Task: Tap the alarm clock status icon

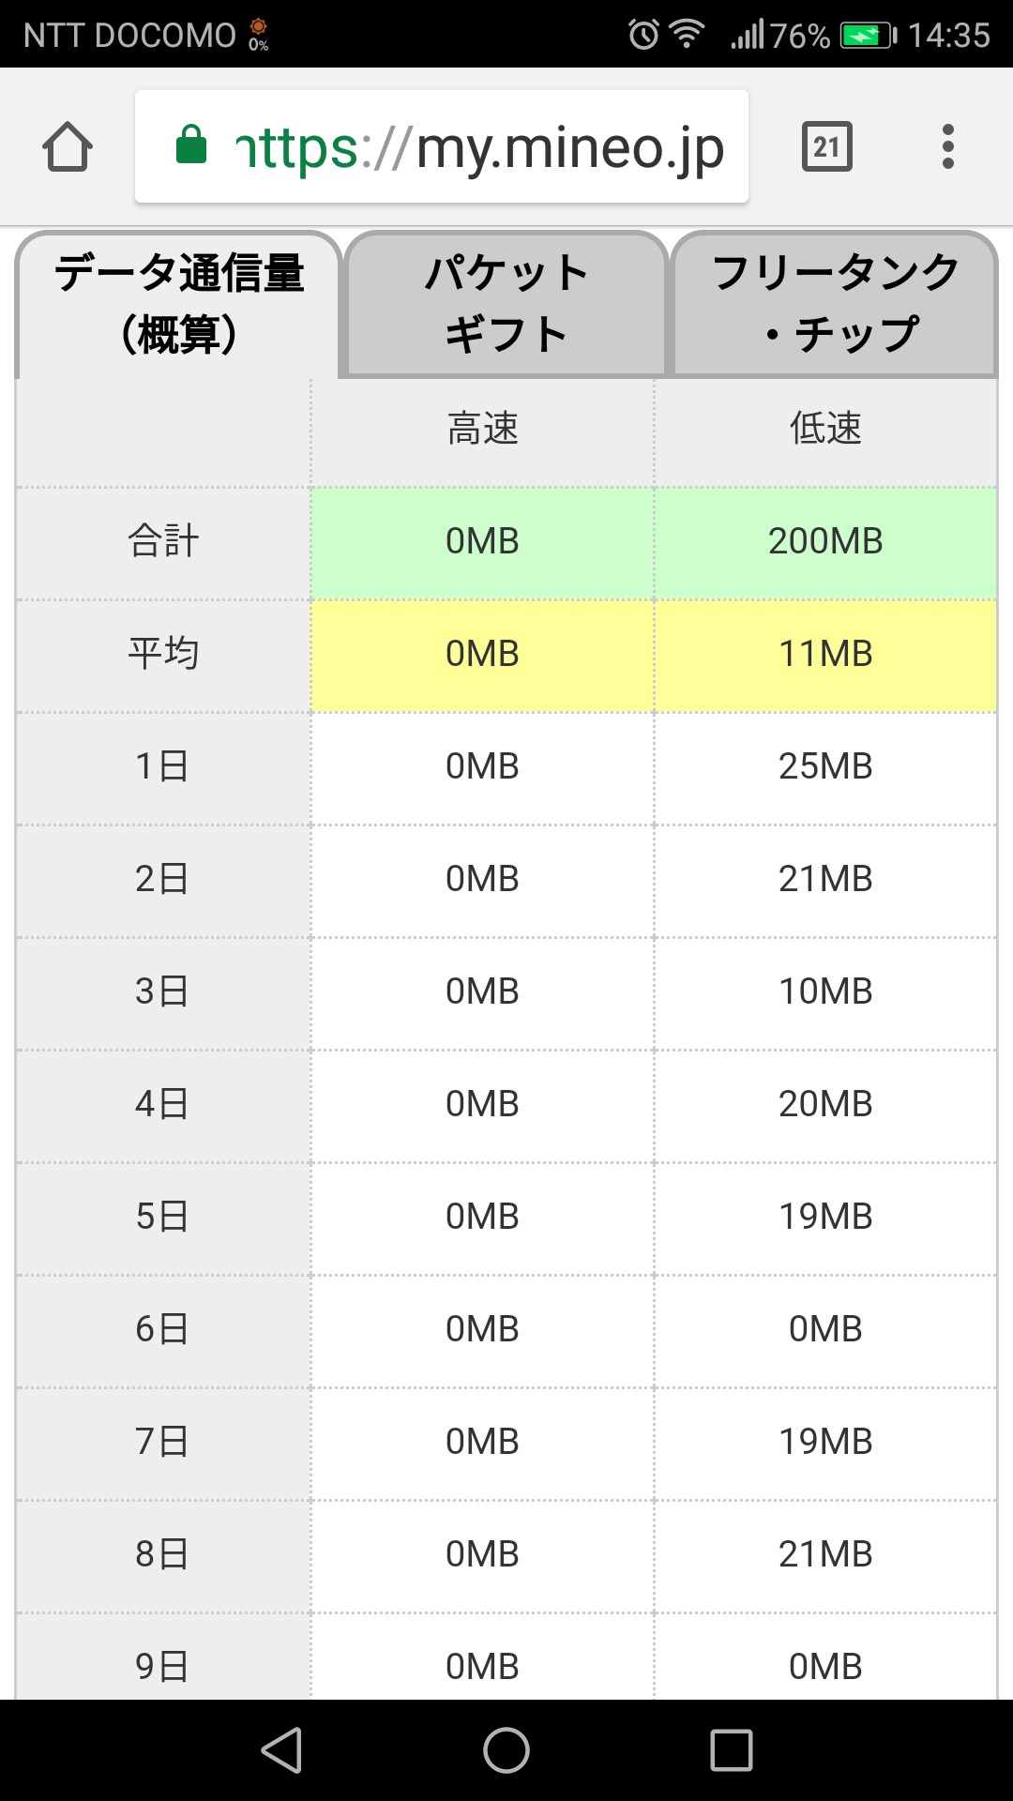Action: tap(643, 35)
